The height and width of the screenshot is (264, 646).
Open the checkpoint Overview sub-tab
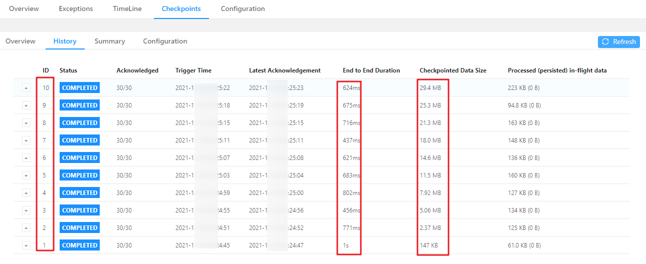[21, 41]
